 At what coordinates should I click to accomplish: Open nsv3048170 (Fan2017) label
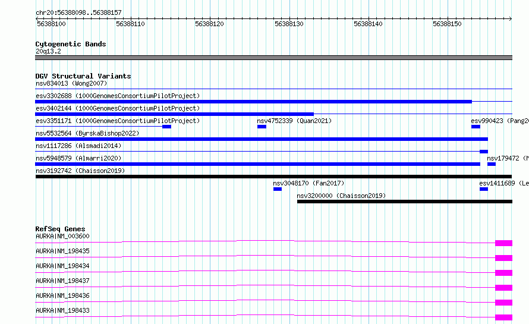pyautogui.click(x=308, y=183)
